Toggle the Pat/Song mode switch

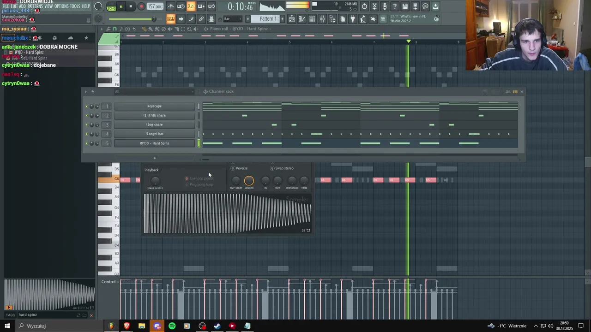111,6
